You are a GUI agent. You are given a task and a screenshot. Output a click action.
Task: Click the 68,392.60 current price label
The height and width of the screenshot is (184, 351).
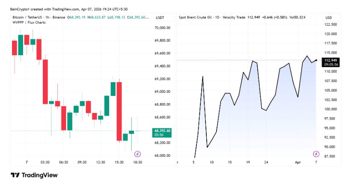pyautogui.click(x=162, y=131)
